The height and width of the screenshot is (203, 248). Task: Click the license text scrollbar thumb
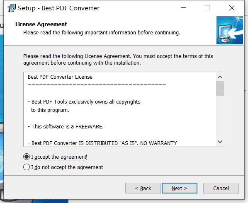(220, 89)
